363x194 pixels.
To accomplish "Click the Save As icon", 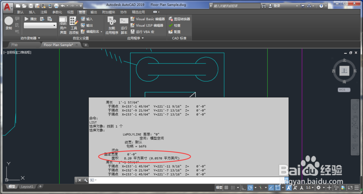I will 37,5.
